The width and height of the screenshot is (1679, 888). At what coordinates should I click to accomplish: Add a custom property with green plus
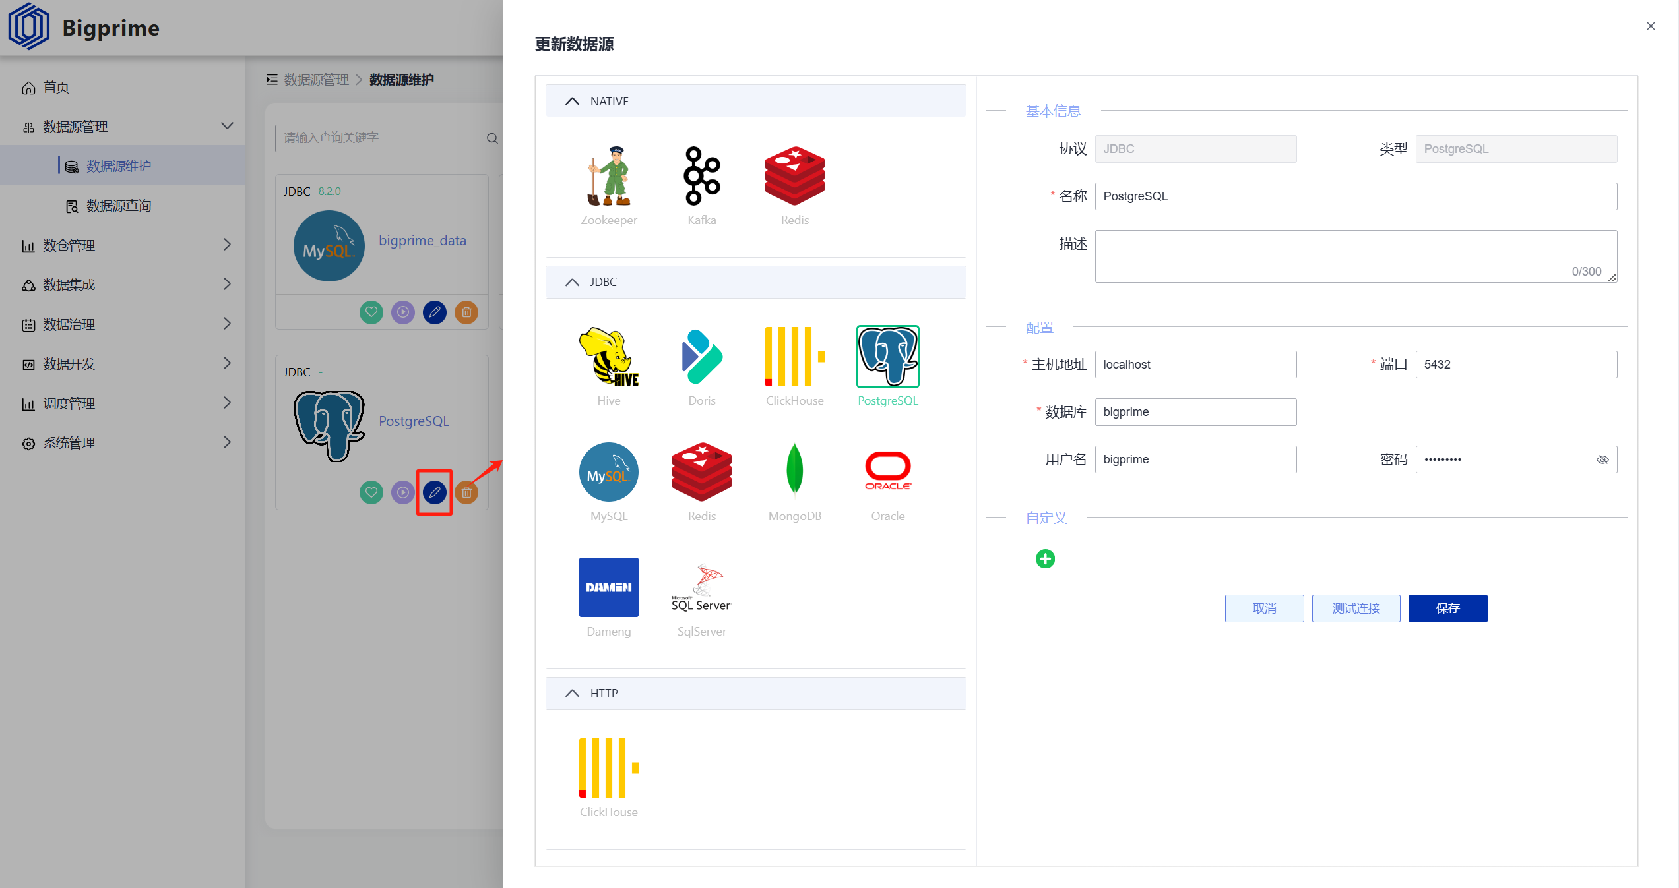pyautogui.click(x=1045, y=559)
